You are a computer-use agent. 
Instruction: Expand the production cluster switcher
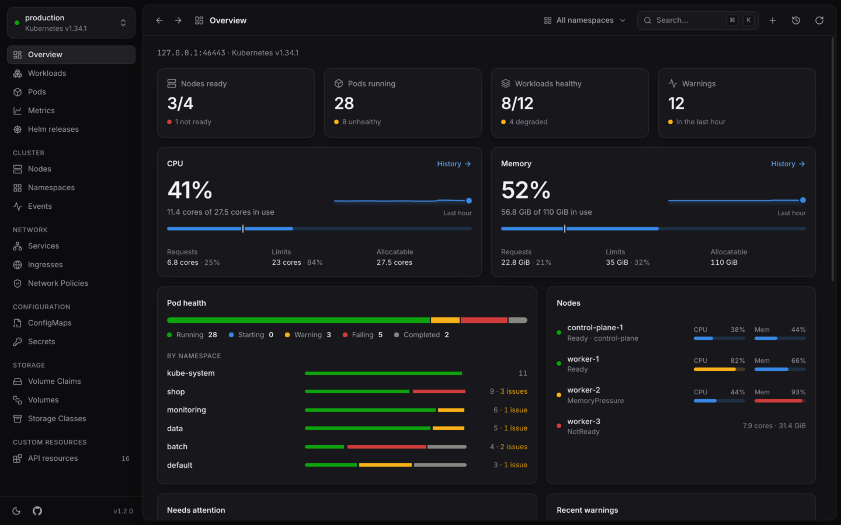pos(71,23)
